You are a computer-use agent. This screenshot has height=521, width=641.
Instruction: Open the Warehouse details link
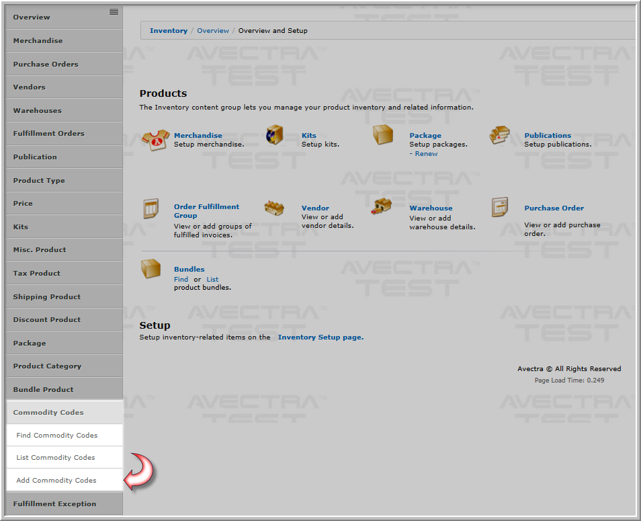point(431,208)
